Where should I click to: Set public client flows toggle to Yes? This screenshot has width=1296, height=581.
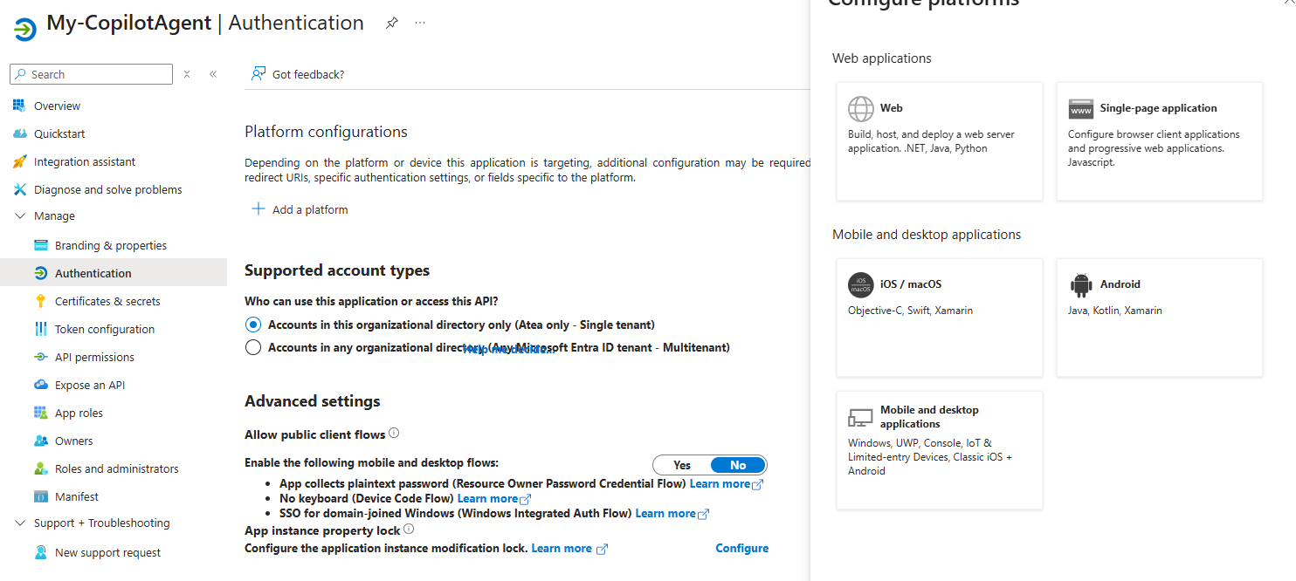(682, 465)
